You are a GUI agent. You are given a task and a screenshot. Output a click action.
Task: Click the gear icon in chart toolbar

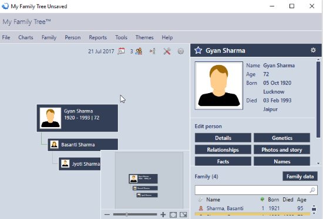[181, 51]
